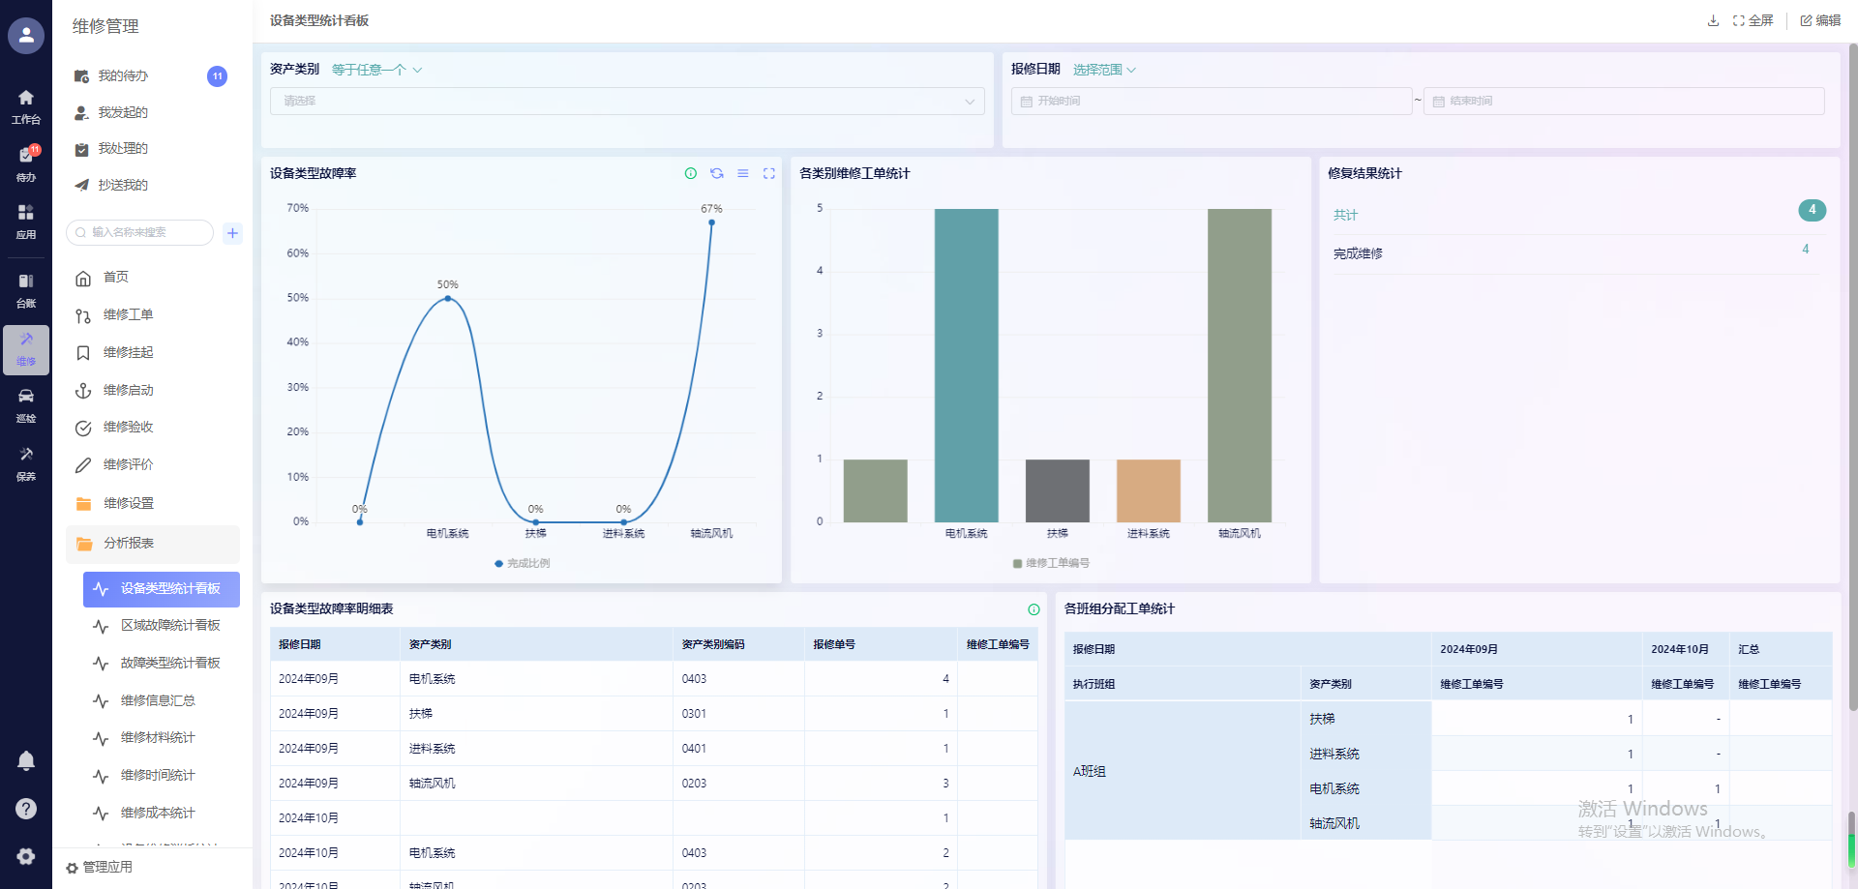
Task: Open the 设备类型故障率 chart menu icon
Action: (x=743, y=173)
